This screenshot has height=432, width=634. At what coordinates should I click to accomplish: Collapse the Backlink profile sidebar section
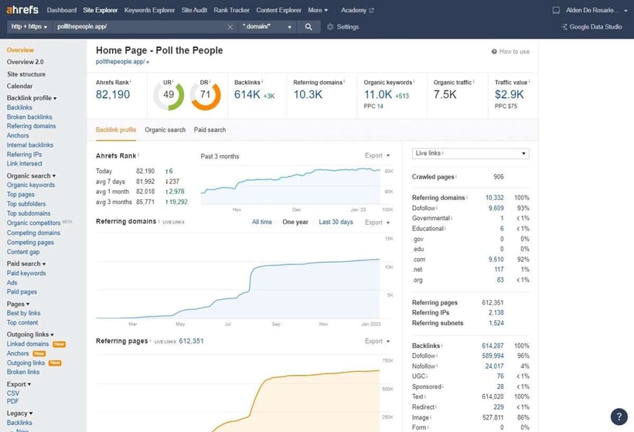click(x=32, y=98)
